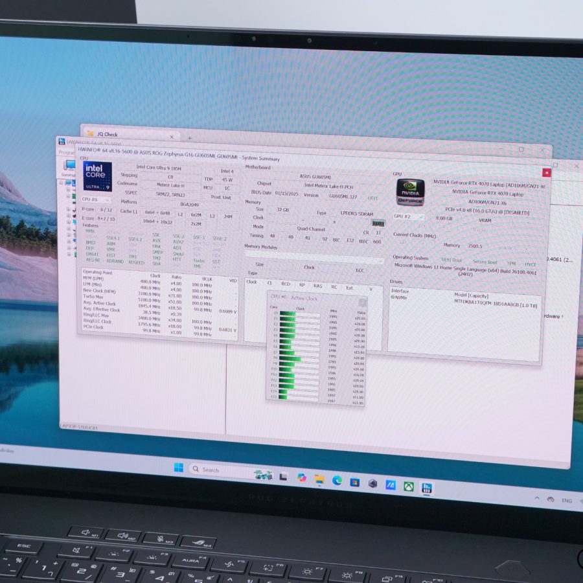Screen dimensions: 583x583
Task: Open the Program menu in HWiNFO main window
Action: (67, 152)
